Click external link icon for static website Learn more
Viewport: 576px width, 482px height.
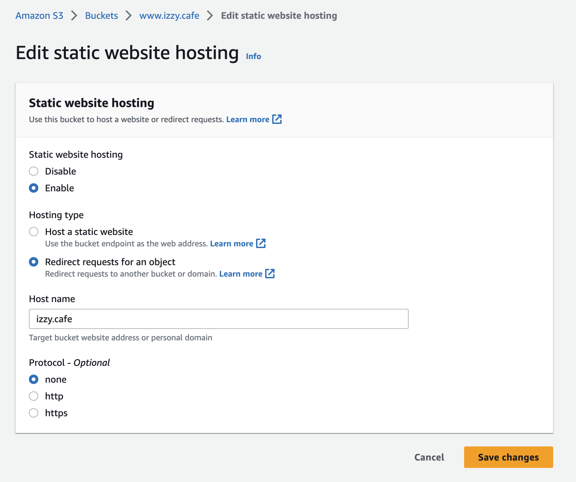click(x=261, y=243)
